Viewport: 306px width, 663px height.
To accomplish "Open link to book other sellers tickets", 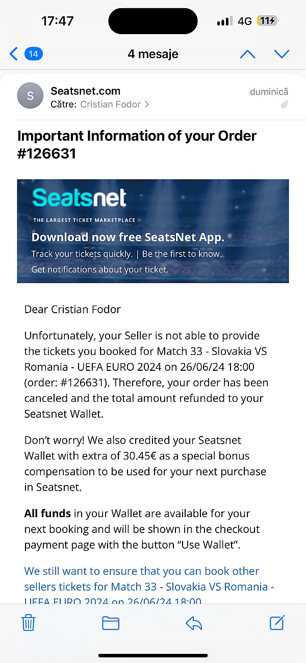I will (x=149, y=586).
